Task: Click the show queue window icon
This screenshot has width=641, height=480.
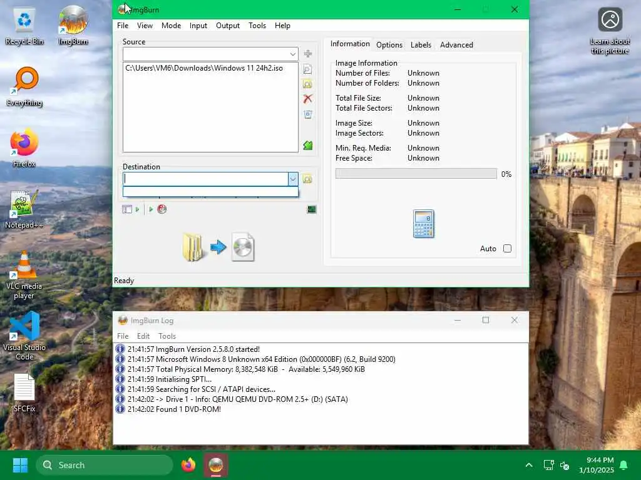Action: click(x=127, y=209)
